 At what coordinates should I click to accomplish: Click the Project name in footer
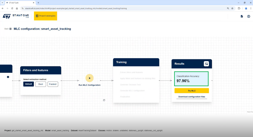[24, 131]
